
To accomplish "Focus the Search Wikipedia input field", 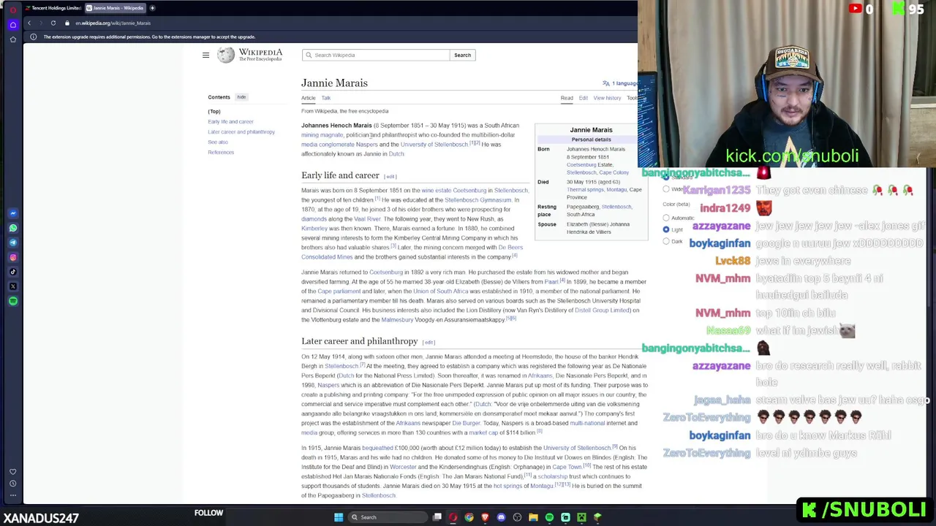I will tap(376, 55).
